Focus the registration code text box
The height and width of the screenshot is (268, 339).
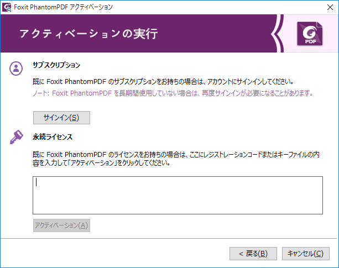click(x=178, y=195)
